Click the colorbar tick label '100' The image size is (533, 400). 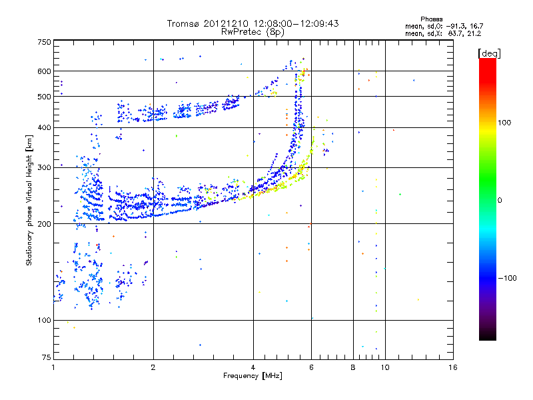point(504,123)
